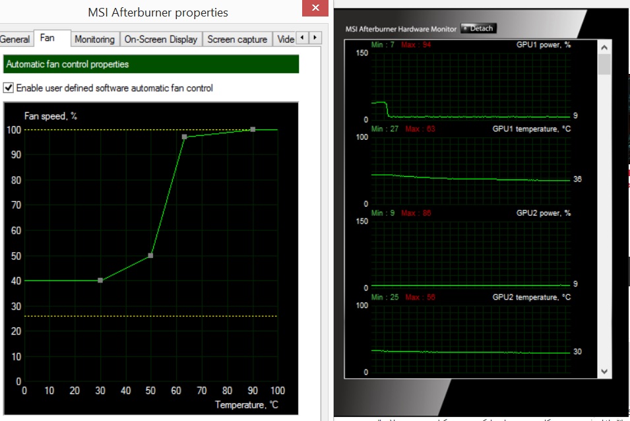
Task: Click the MSI Afterburner properties title text
Action: (x=158, y=13)
